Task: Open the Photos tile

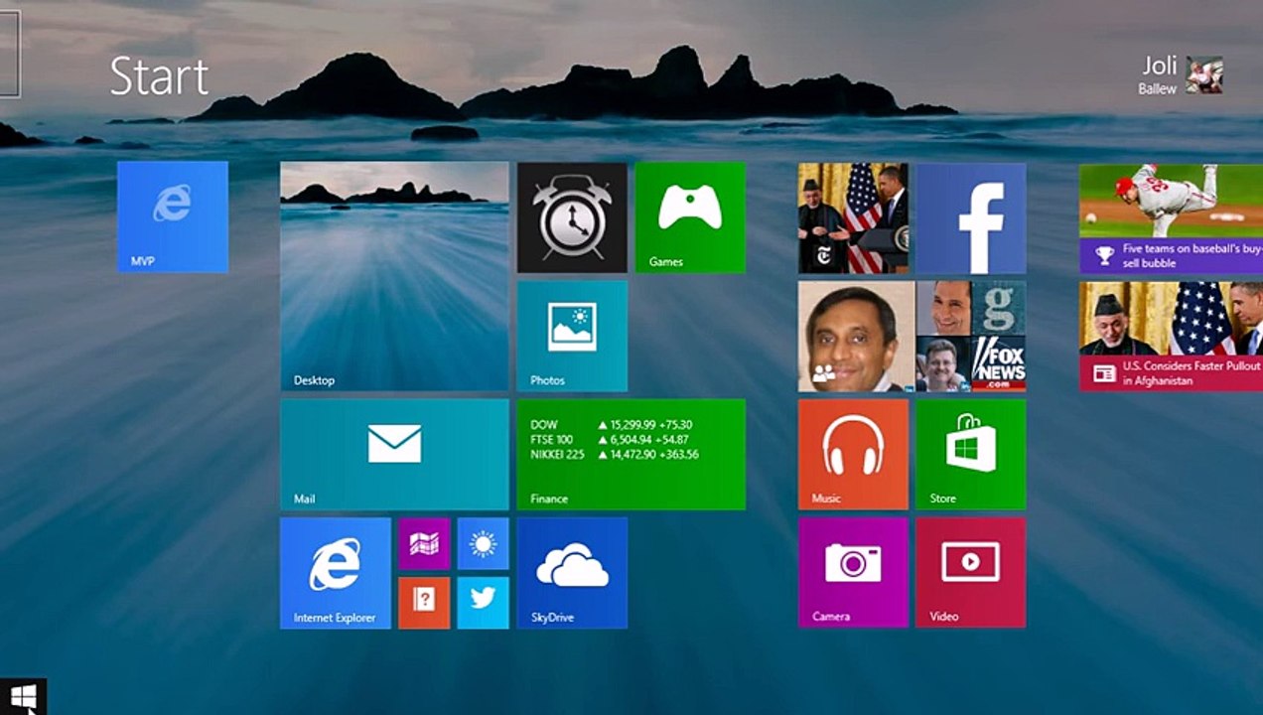Action: pyautogui.click(x=572, y=336)
